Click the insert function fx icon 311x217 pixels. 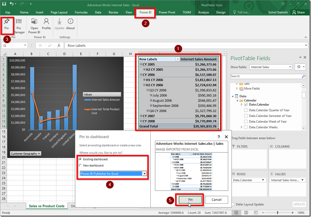(x=59, y=45)
